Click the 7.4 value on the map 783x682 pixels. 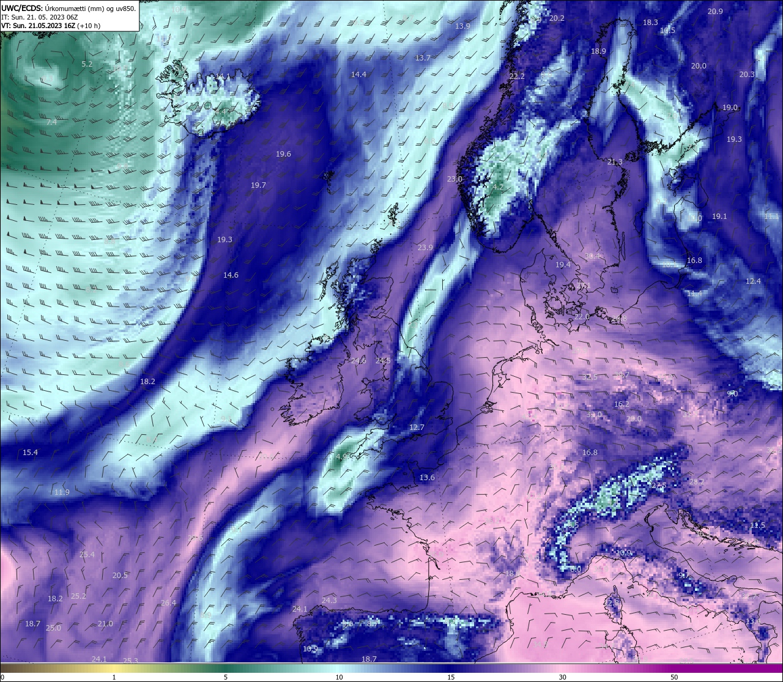click(51, 122)
